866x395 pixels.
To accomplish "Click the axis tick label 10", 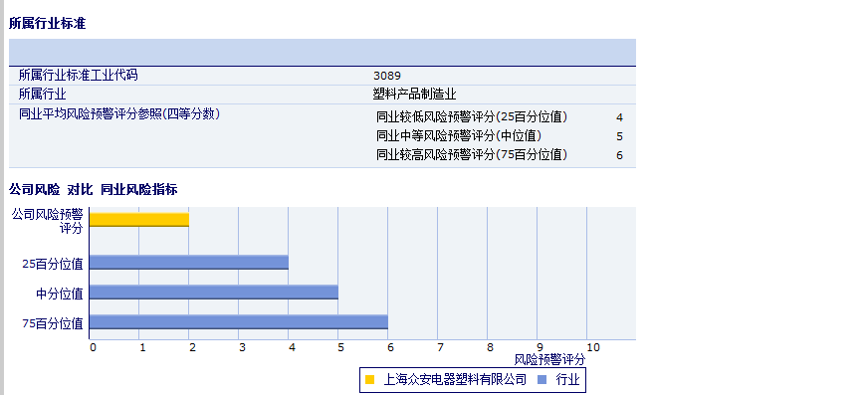I will click(x=593, y=347).
